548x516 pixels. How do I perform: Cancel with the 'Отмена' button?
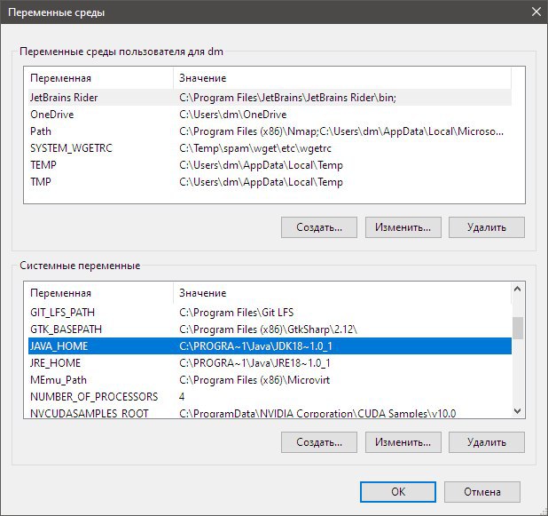pos(482,492)
